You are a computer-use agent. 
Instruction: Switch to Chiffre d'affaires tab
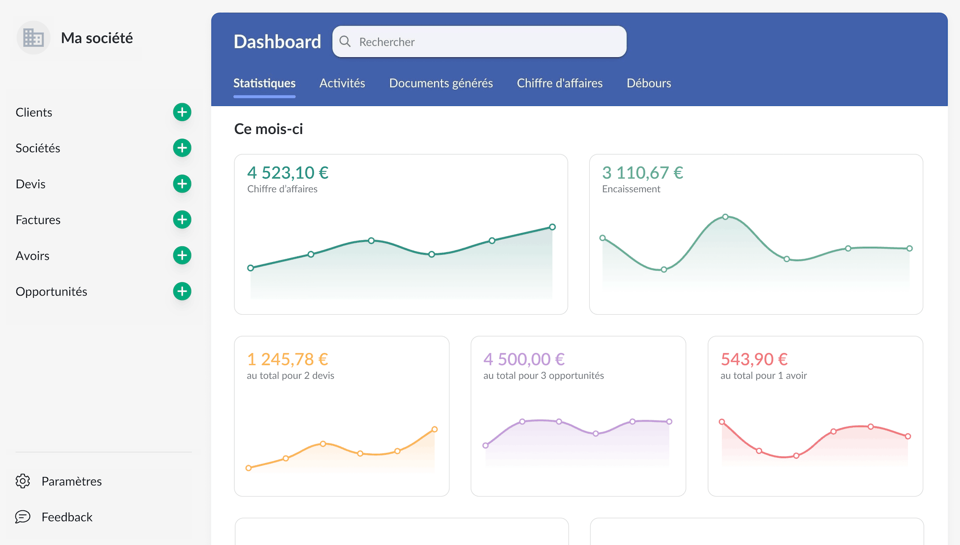coord(560,83)
